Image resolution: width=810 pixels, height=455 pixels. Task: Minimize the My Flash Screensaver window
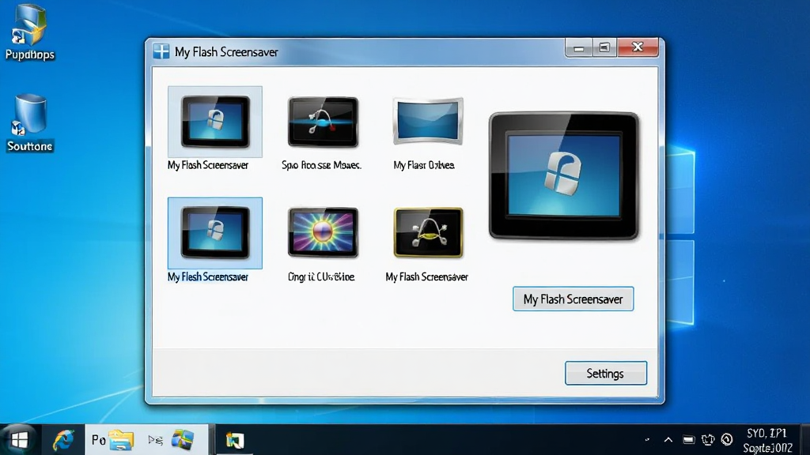click(x=578, y=48)
